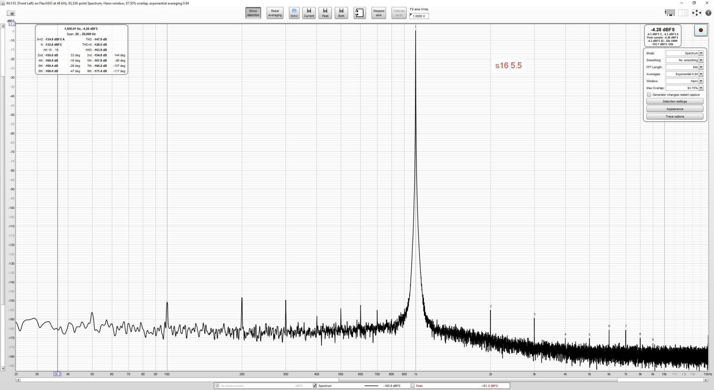Screen dimensions: 714x390
Task: Enable the Peak trace checkbox
Action: (413, 386)
